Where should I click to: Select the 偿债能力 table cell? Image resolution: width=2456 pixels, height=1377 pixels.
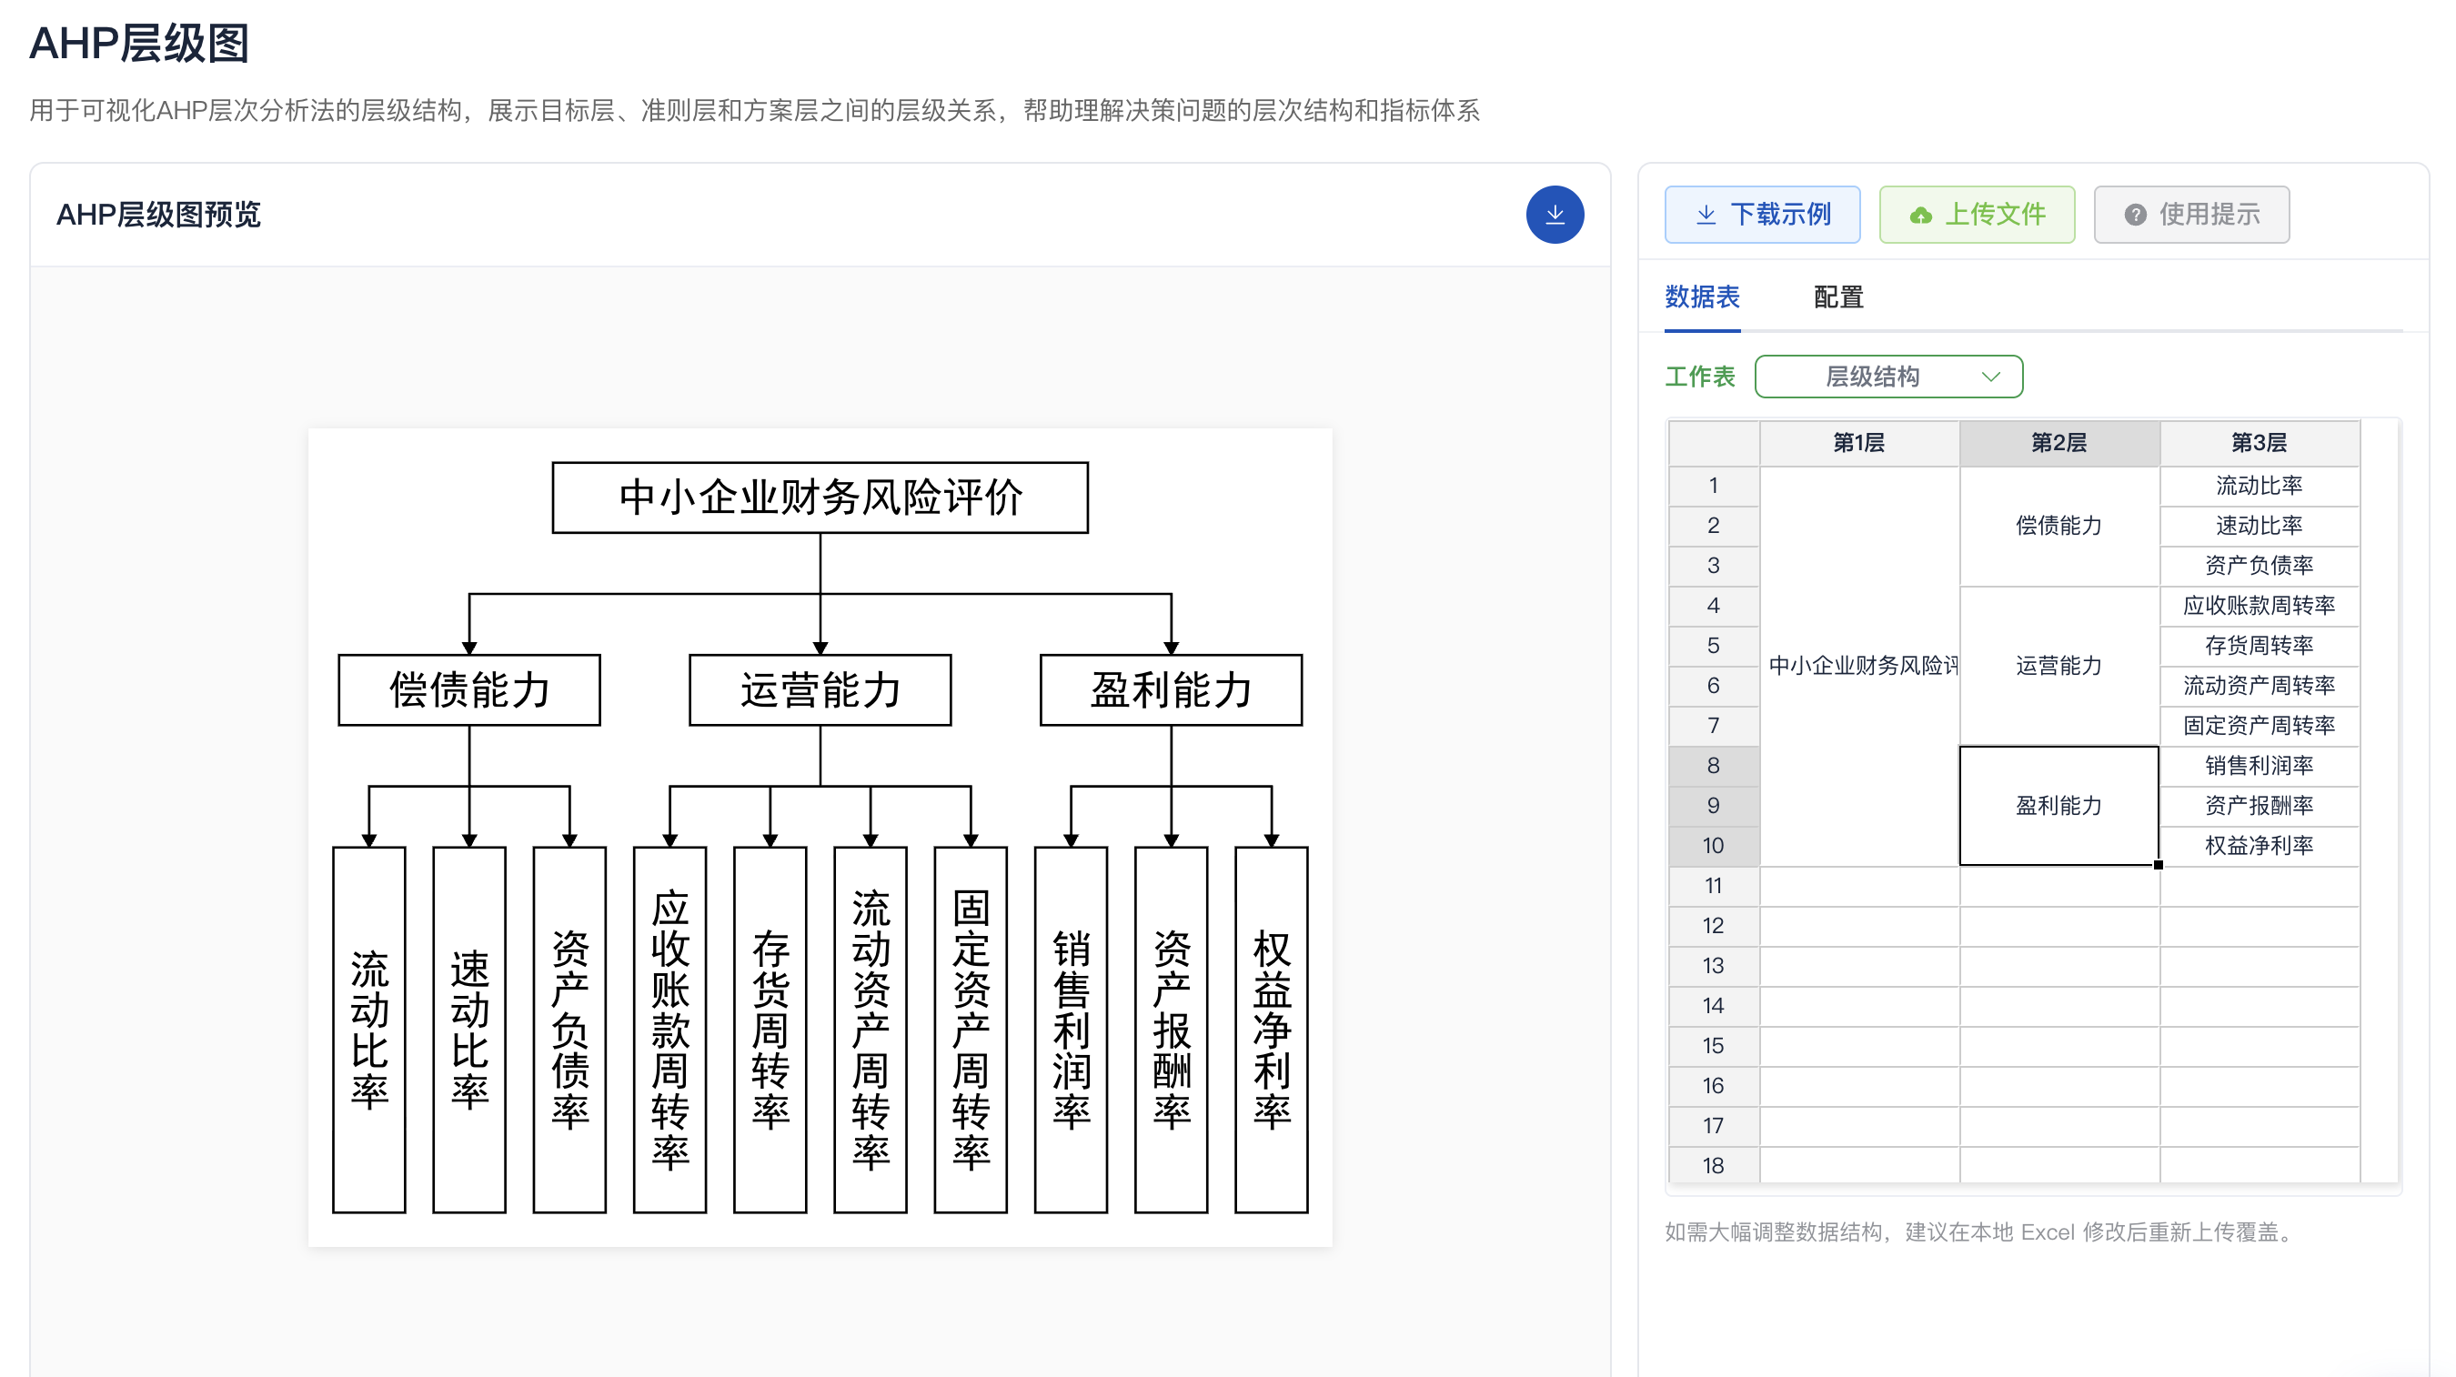point(2059,526)
